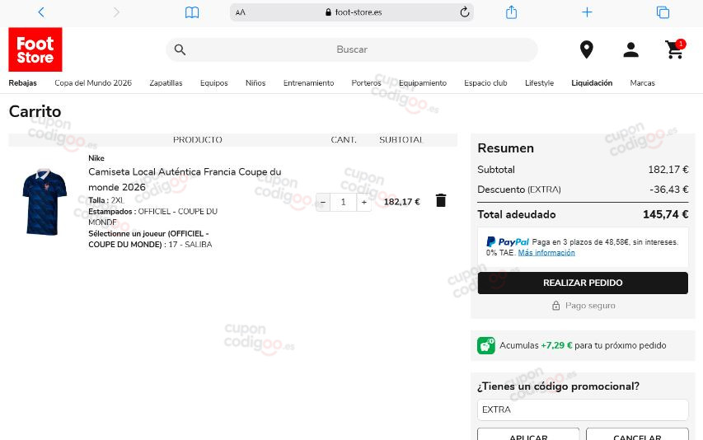Open the Safari share sheet icon
The height and width of the screenshot is (440, 703).
click(x=511, y=12)
